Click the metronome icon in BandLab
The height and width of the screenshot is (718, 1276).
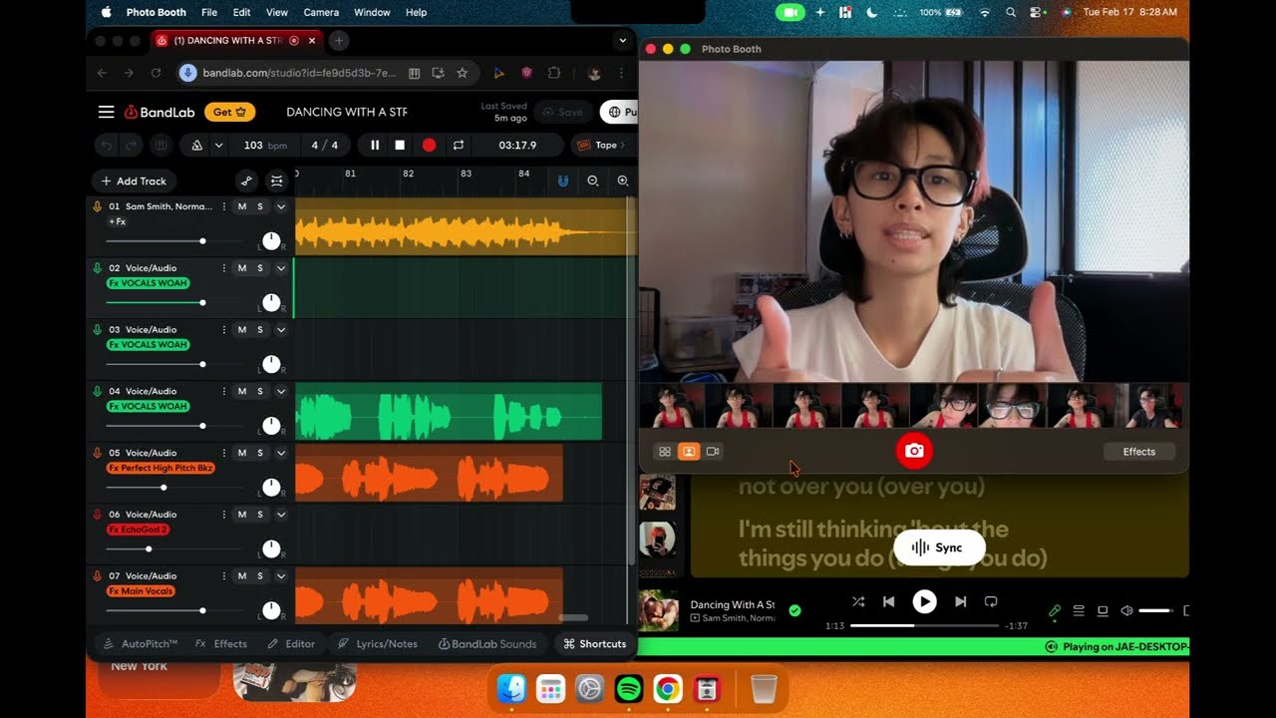pyautogui.click(x=196, y=146)
